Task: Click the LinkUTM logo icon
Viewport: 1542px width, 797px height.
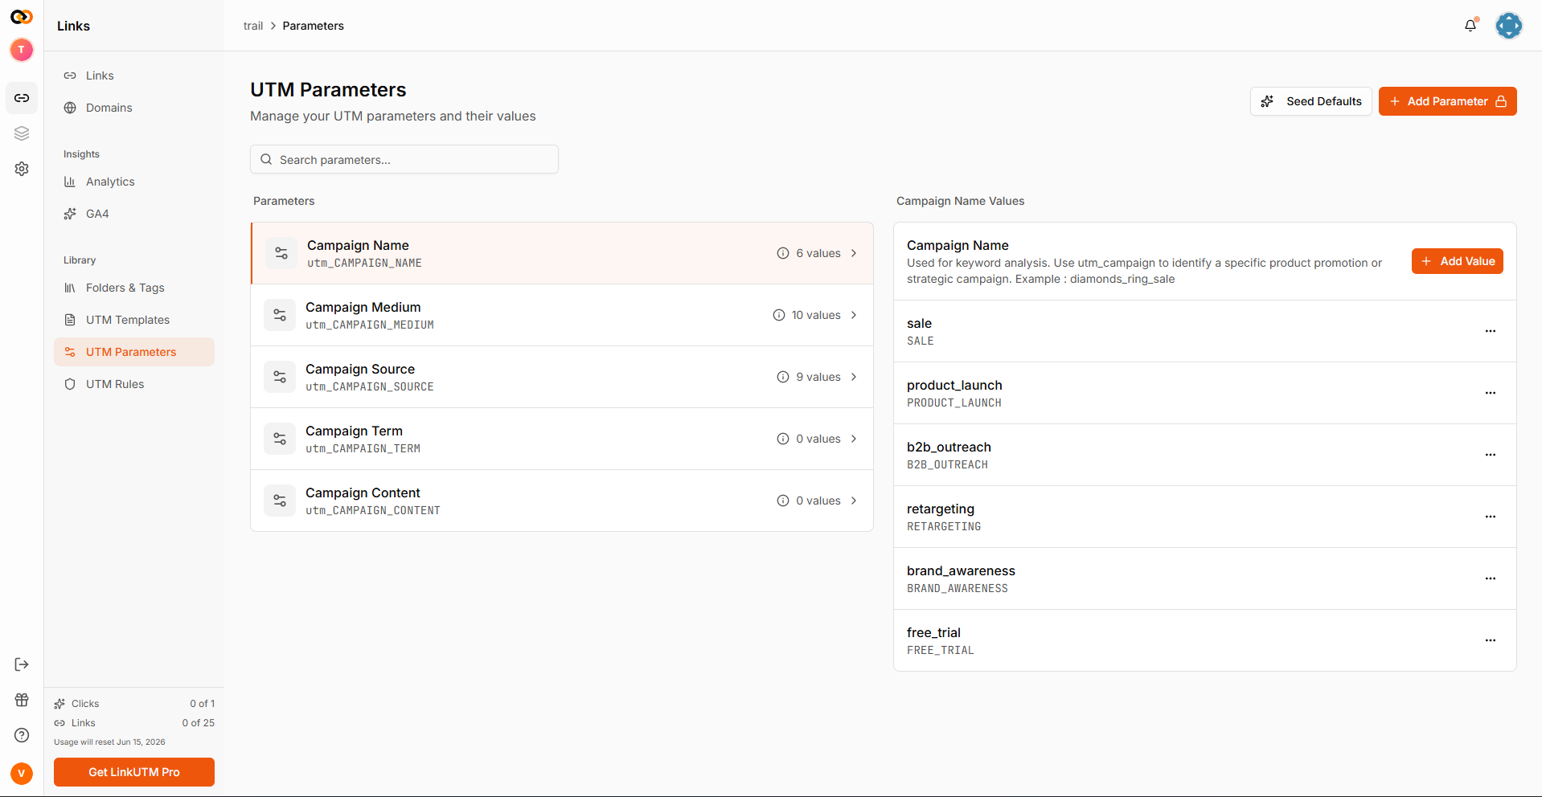Action: [22, 17]
